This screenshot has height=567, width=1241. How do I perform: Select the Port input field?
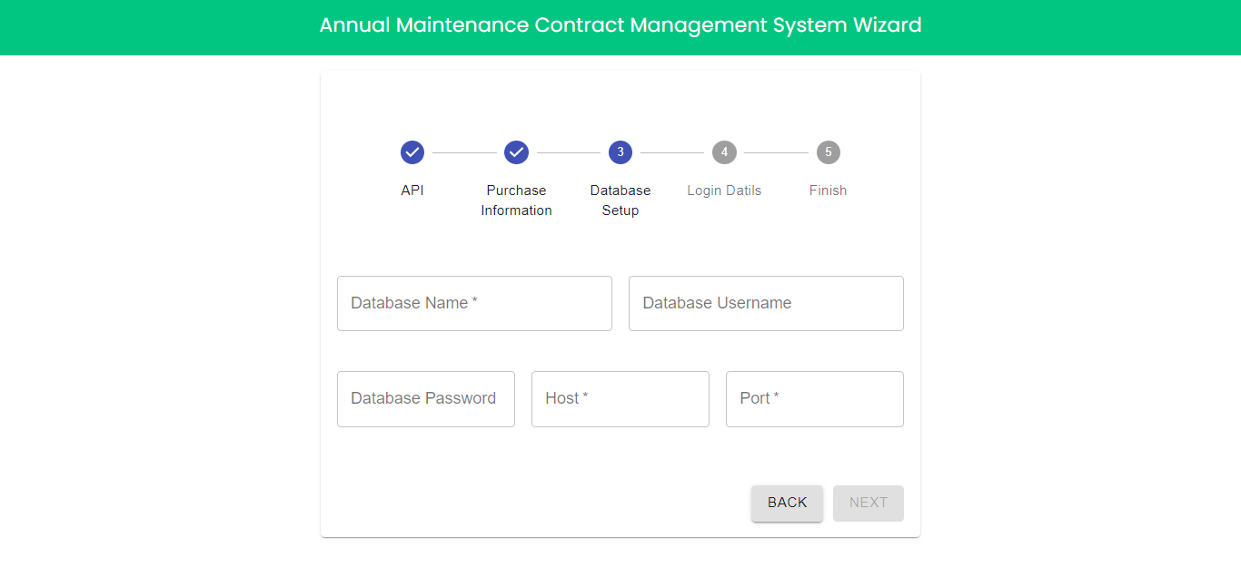point(815,398)
